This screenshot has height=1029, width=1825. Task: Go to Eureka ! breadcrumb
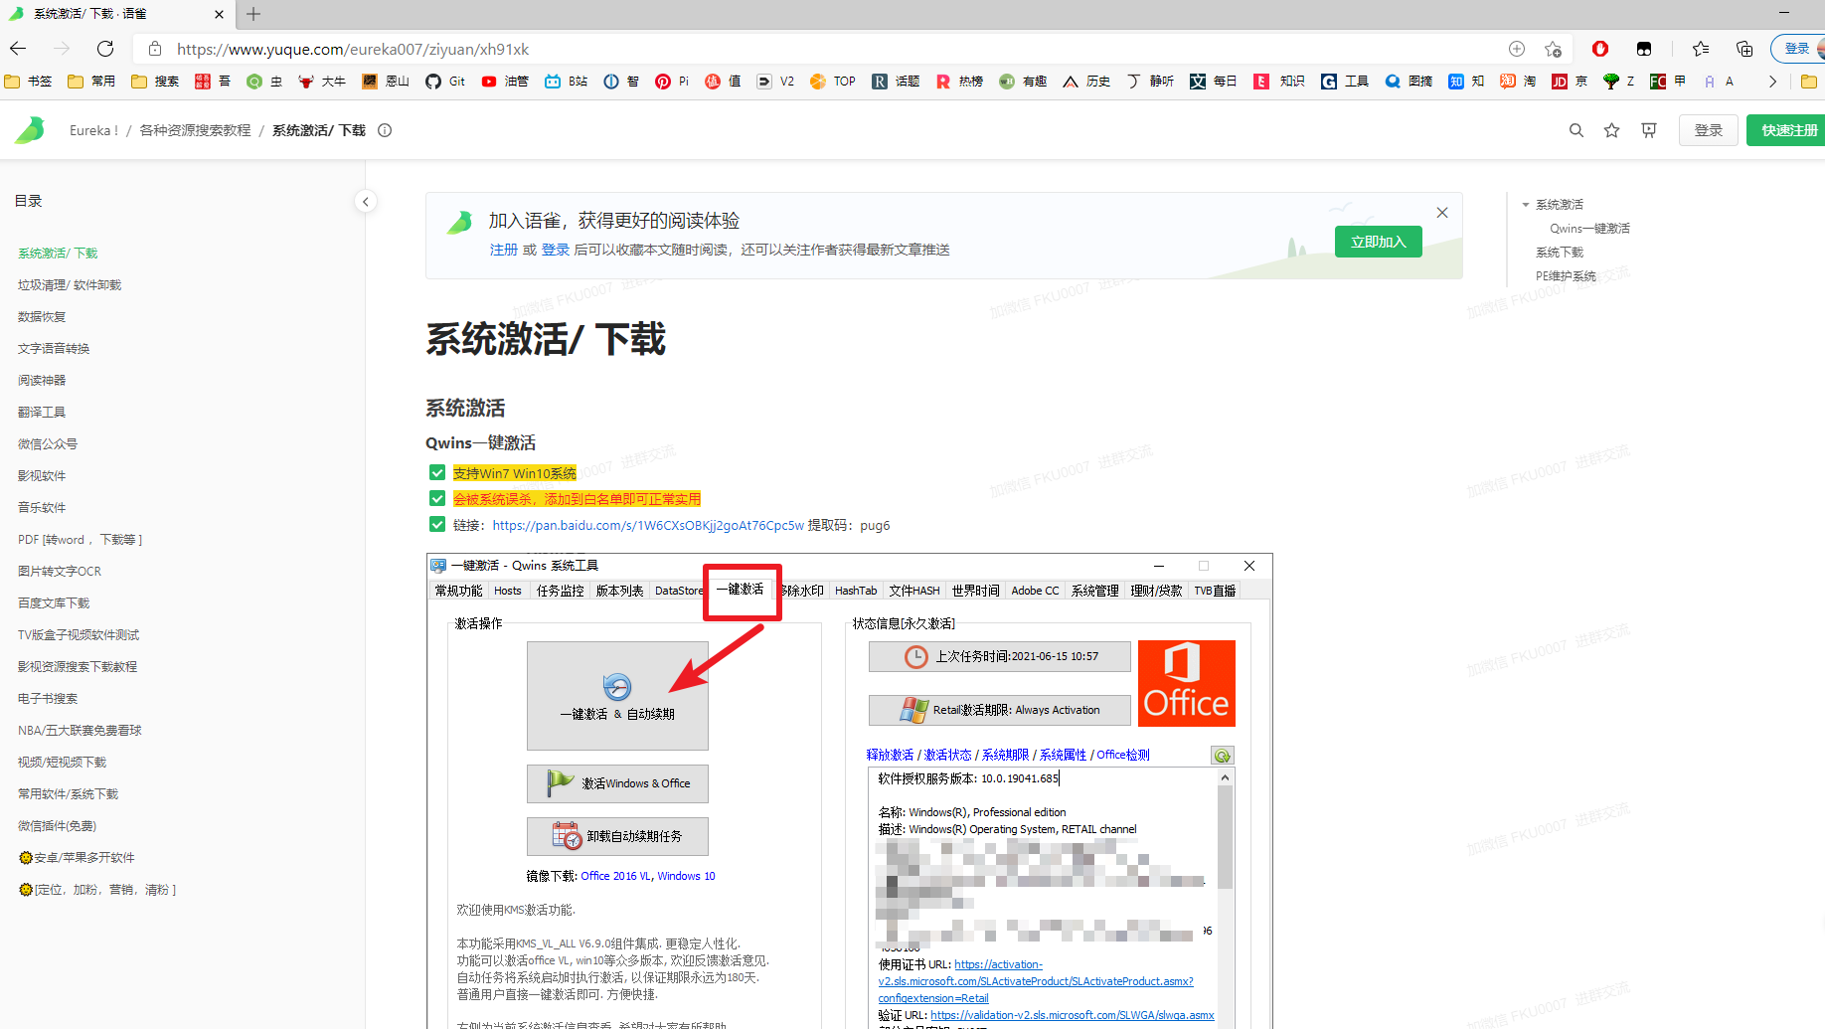[93, 130]
